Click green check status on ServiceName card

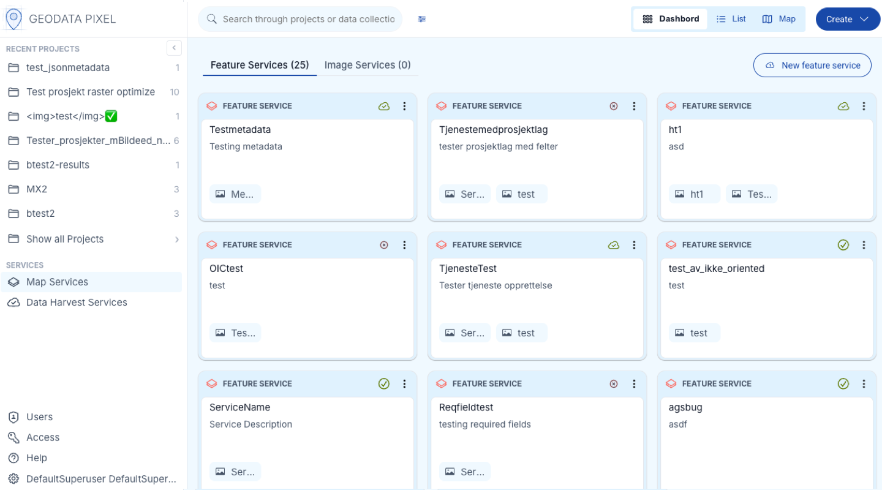coord(384,384)
